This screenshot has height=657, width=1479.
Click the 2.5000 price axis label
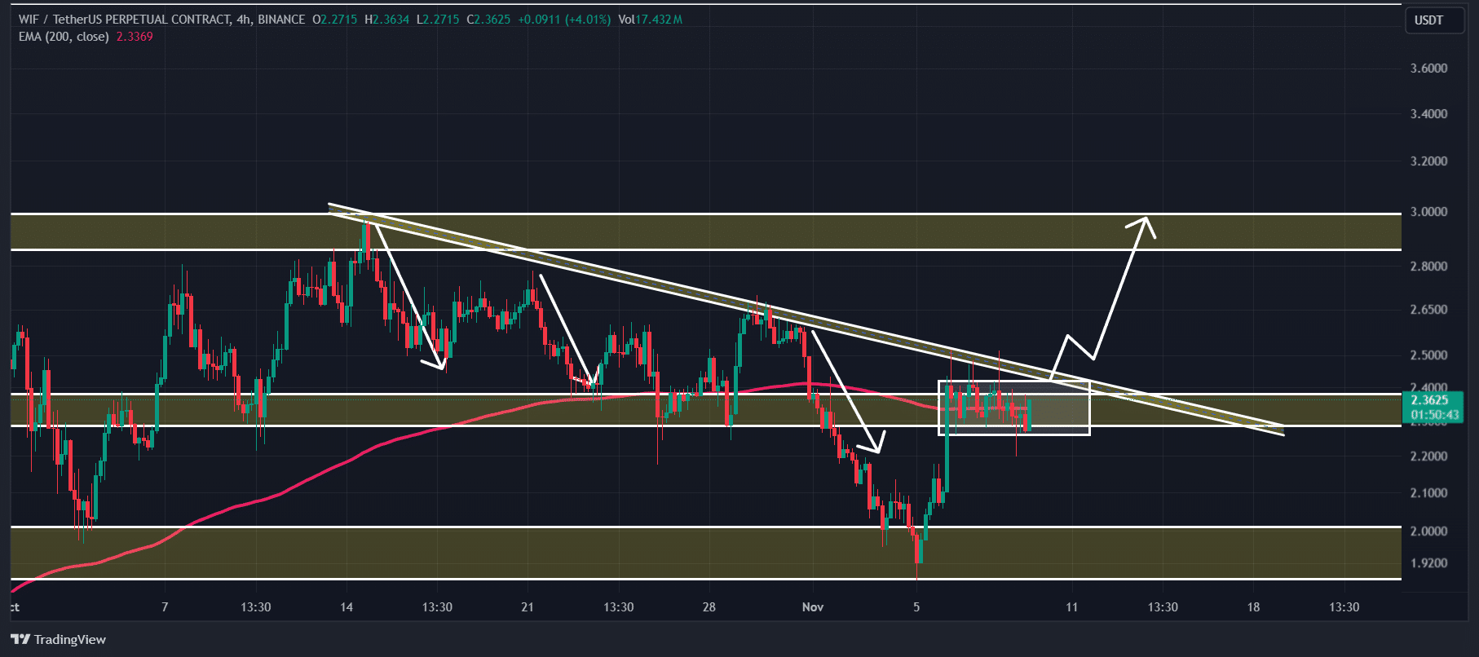point(1428,355)
